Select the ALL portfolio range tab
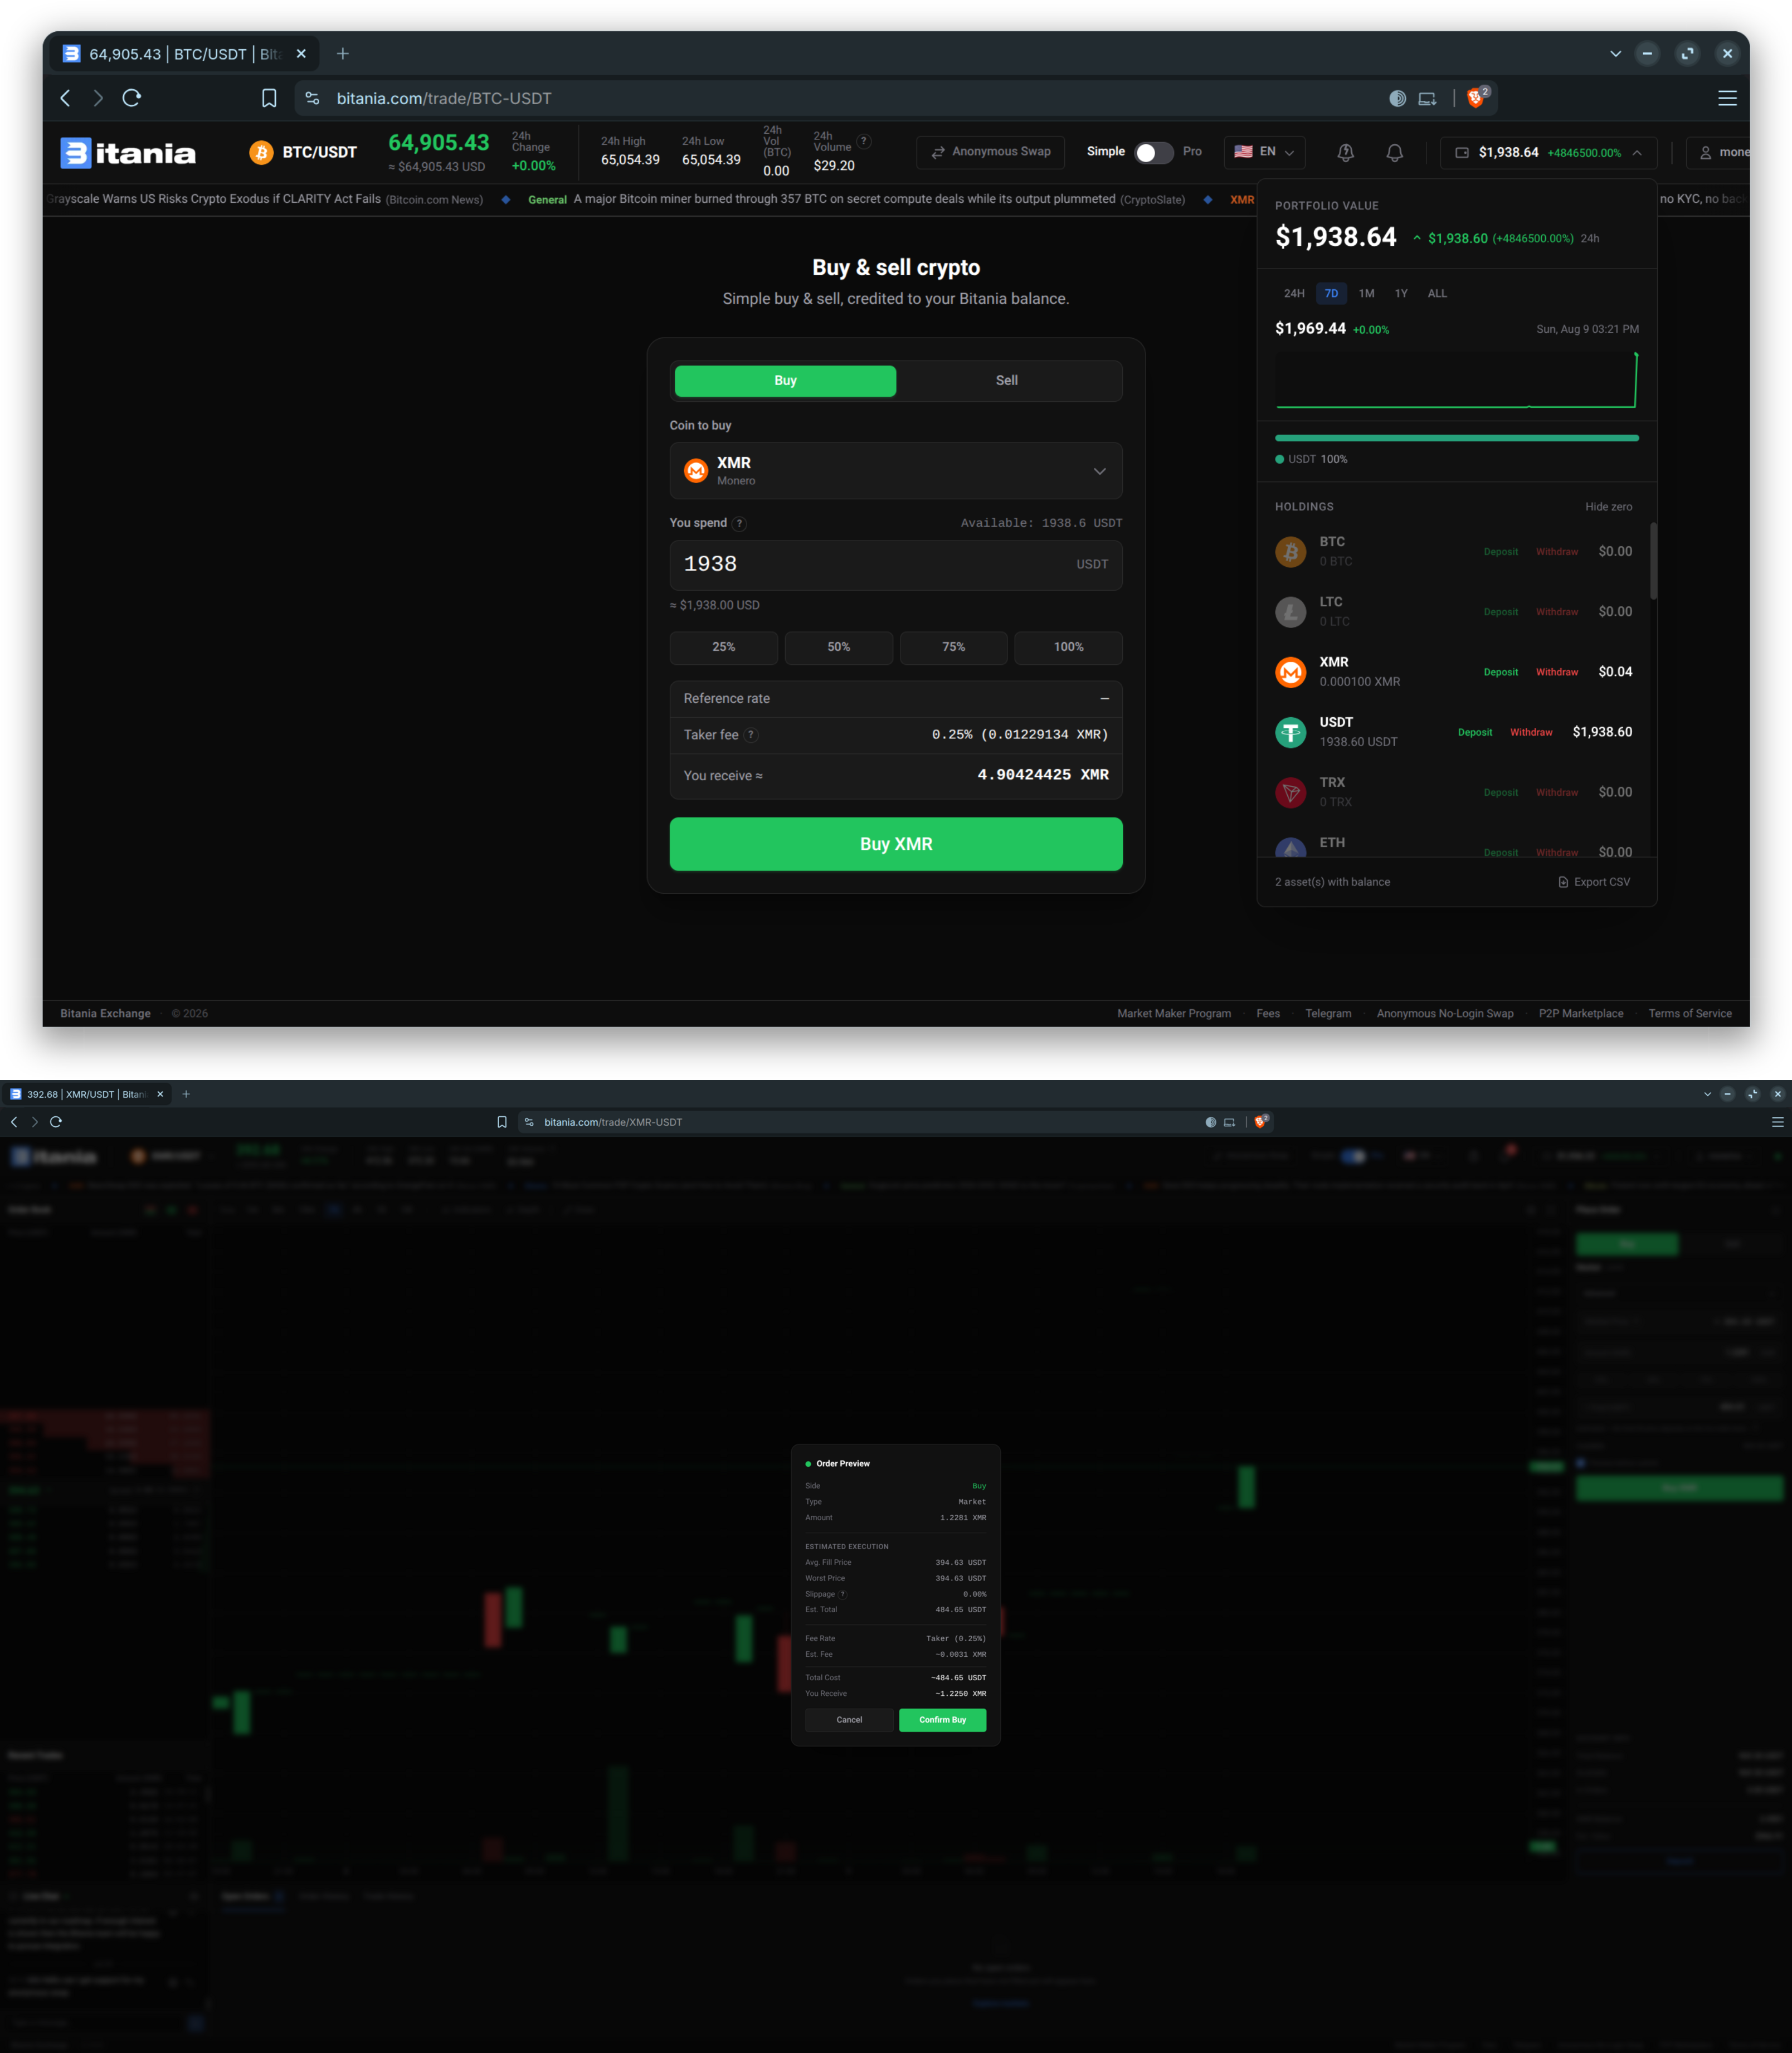The width and height of the screenshot is (1792, 2053). [1437, 294]
